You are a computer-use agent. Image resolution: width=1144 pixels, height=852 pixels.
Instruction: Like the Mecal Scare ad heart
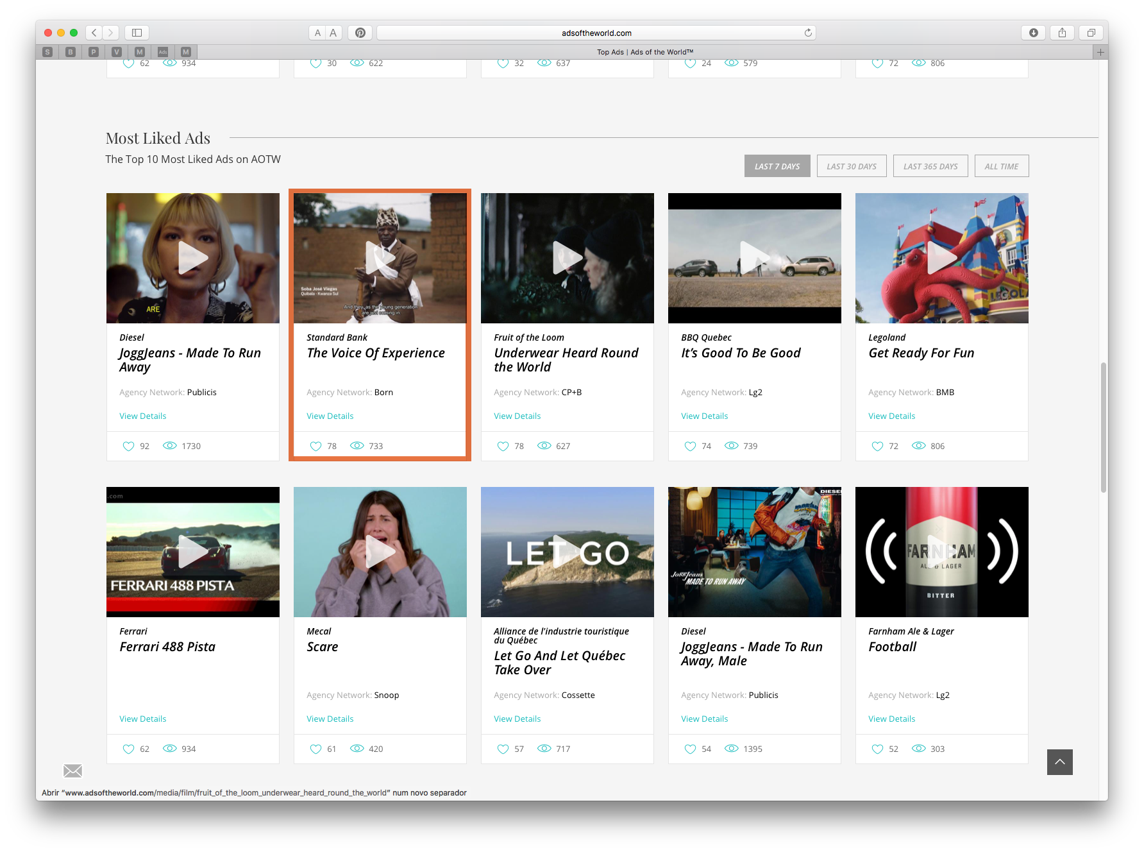pos(315,749)
